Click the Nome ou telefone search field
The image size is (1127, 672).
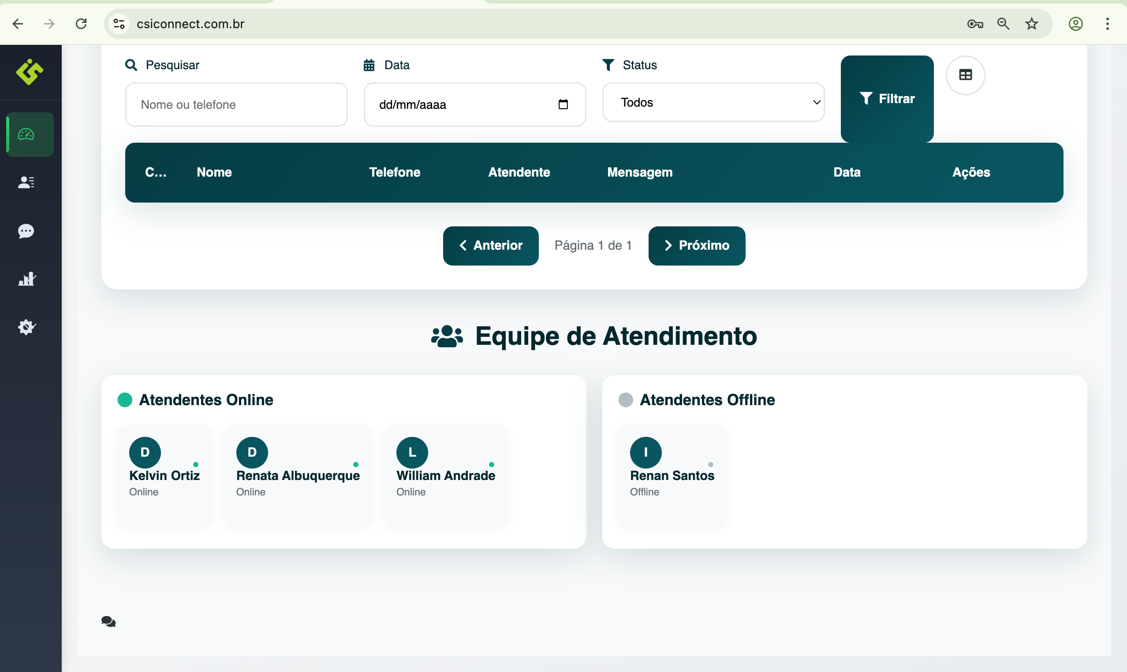pos(236,105)
